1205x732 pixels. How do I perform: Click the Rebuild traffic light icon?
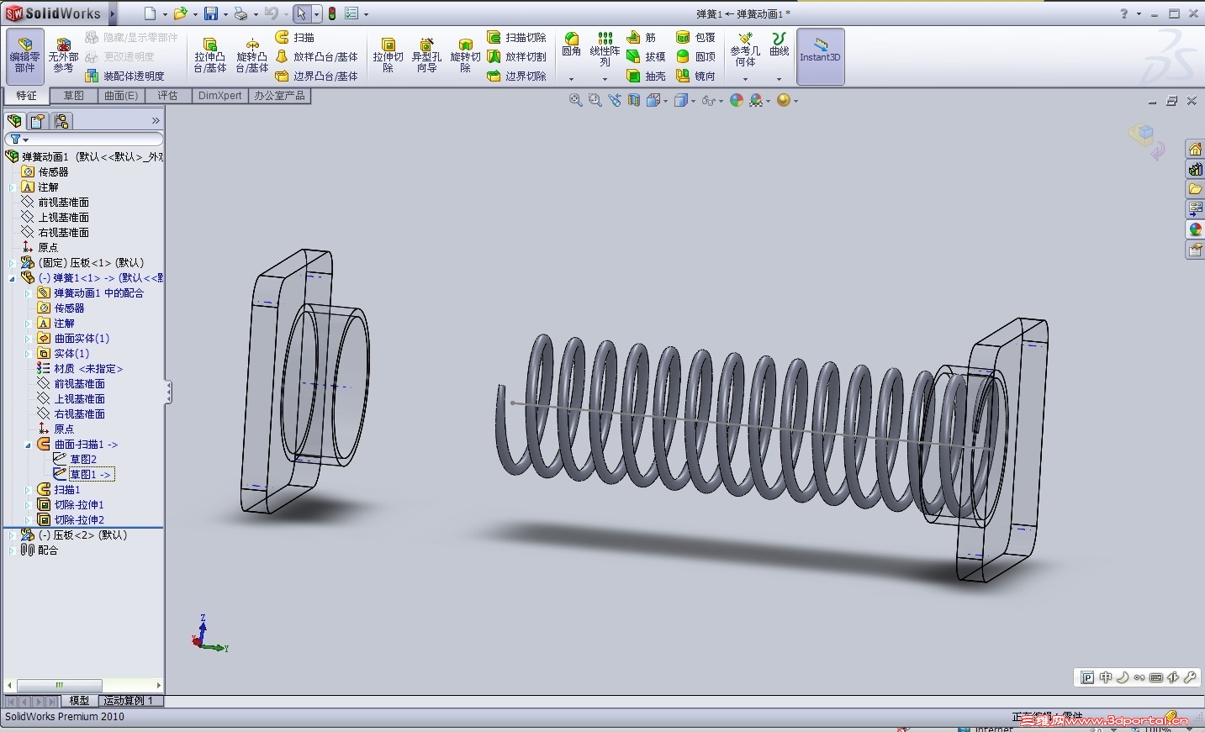[x=332, y=13]
